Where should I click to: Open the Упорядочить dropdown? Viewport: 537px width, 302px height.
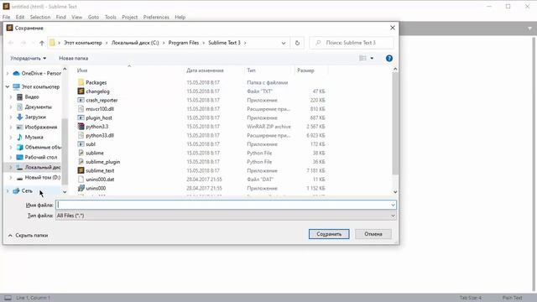click(x=28, y=58)
